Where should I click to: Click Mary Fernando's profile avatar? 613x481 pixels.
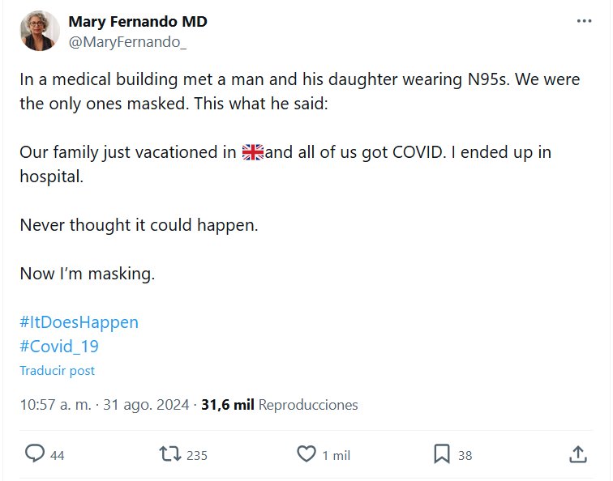pyautogui.click(x=40, y=31)
